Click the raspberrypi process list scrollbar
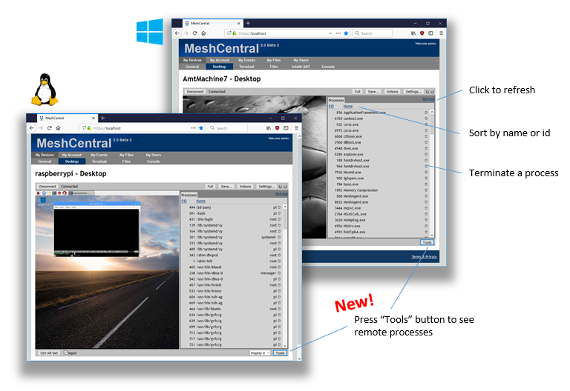 [285, 275]
